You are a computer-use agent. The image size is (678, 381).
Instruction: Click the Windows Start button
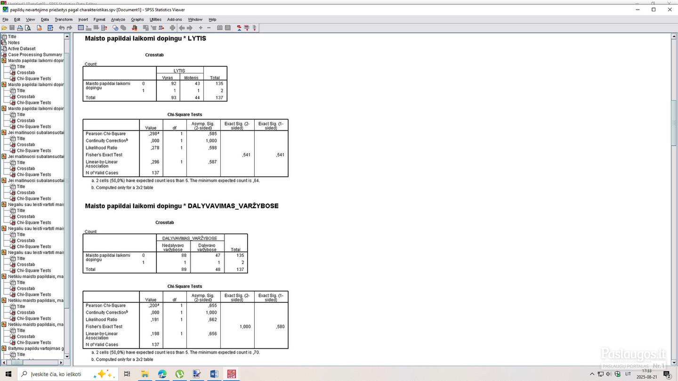tap(9, 374)
